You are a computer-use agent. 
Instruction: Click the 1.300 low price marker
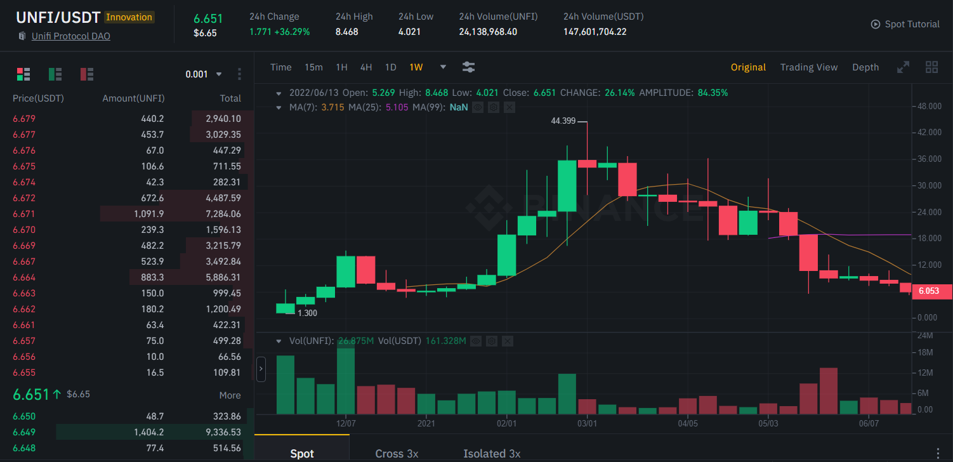[x=307, y=313]
